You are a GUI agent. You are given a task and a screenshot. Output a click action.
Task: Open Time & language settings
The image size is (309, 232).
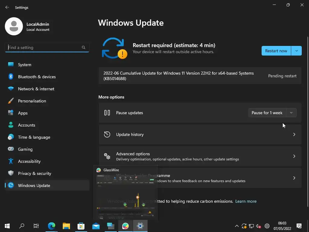point(47,137)
